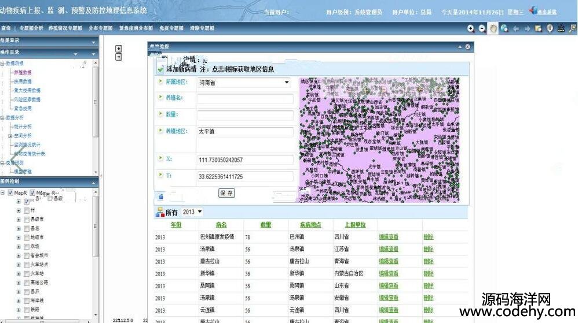Toggle the 村 layer checkbox

(27, 210)
